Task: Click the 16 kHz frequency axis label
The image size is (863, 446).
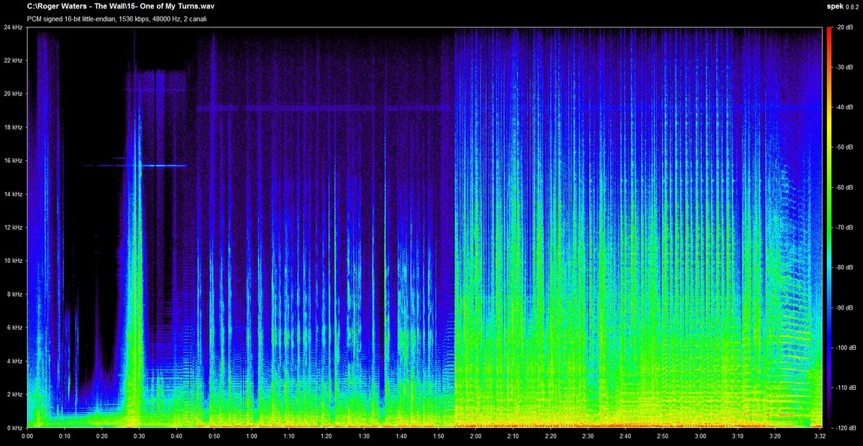Action: 14,161
